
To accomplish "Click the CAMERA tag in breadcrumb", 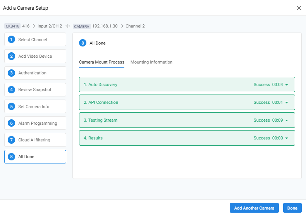I will pyautogui.click(x=82, y=26).
